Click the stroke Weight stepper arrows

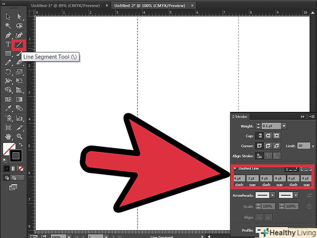click(x=258, y=126)
